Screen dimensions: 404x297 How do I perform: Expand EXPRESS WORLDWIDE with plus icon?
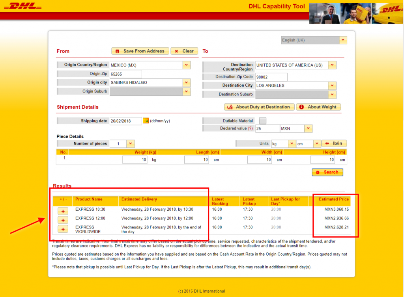(63, 229)
